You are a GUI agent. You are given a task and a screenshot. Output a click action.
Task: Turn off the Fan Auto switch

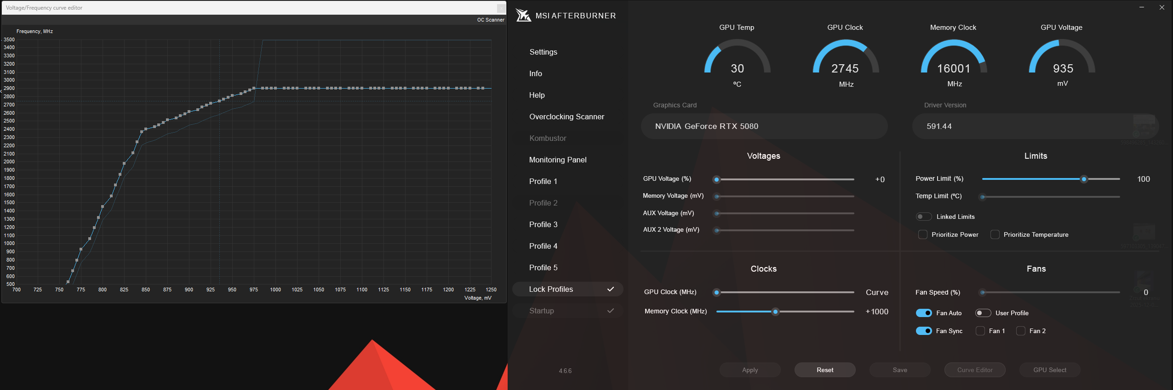coord(924,313)
